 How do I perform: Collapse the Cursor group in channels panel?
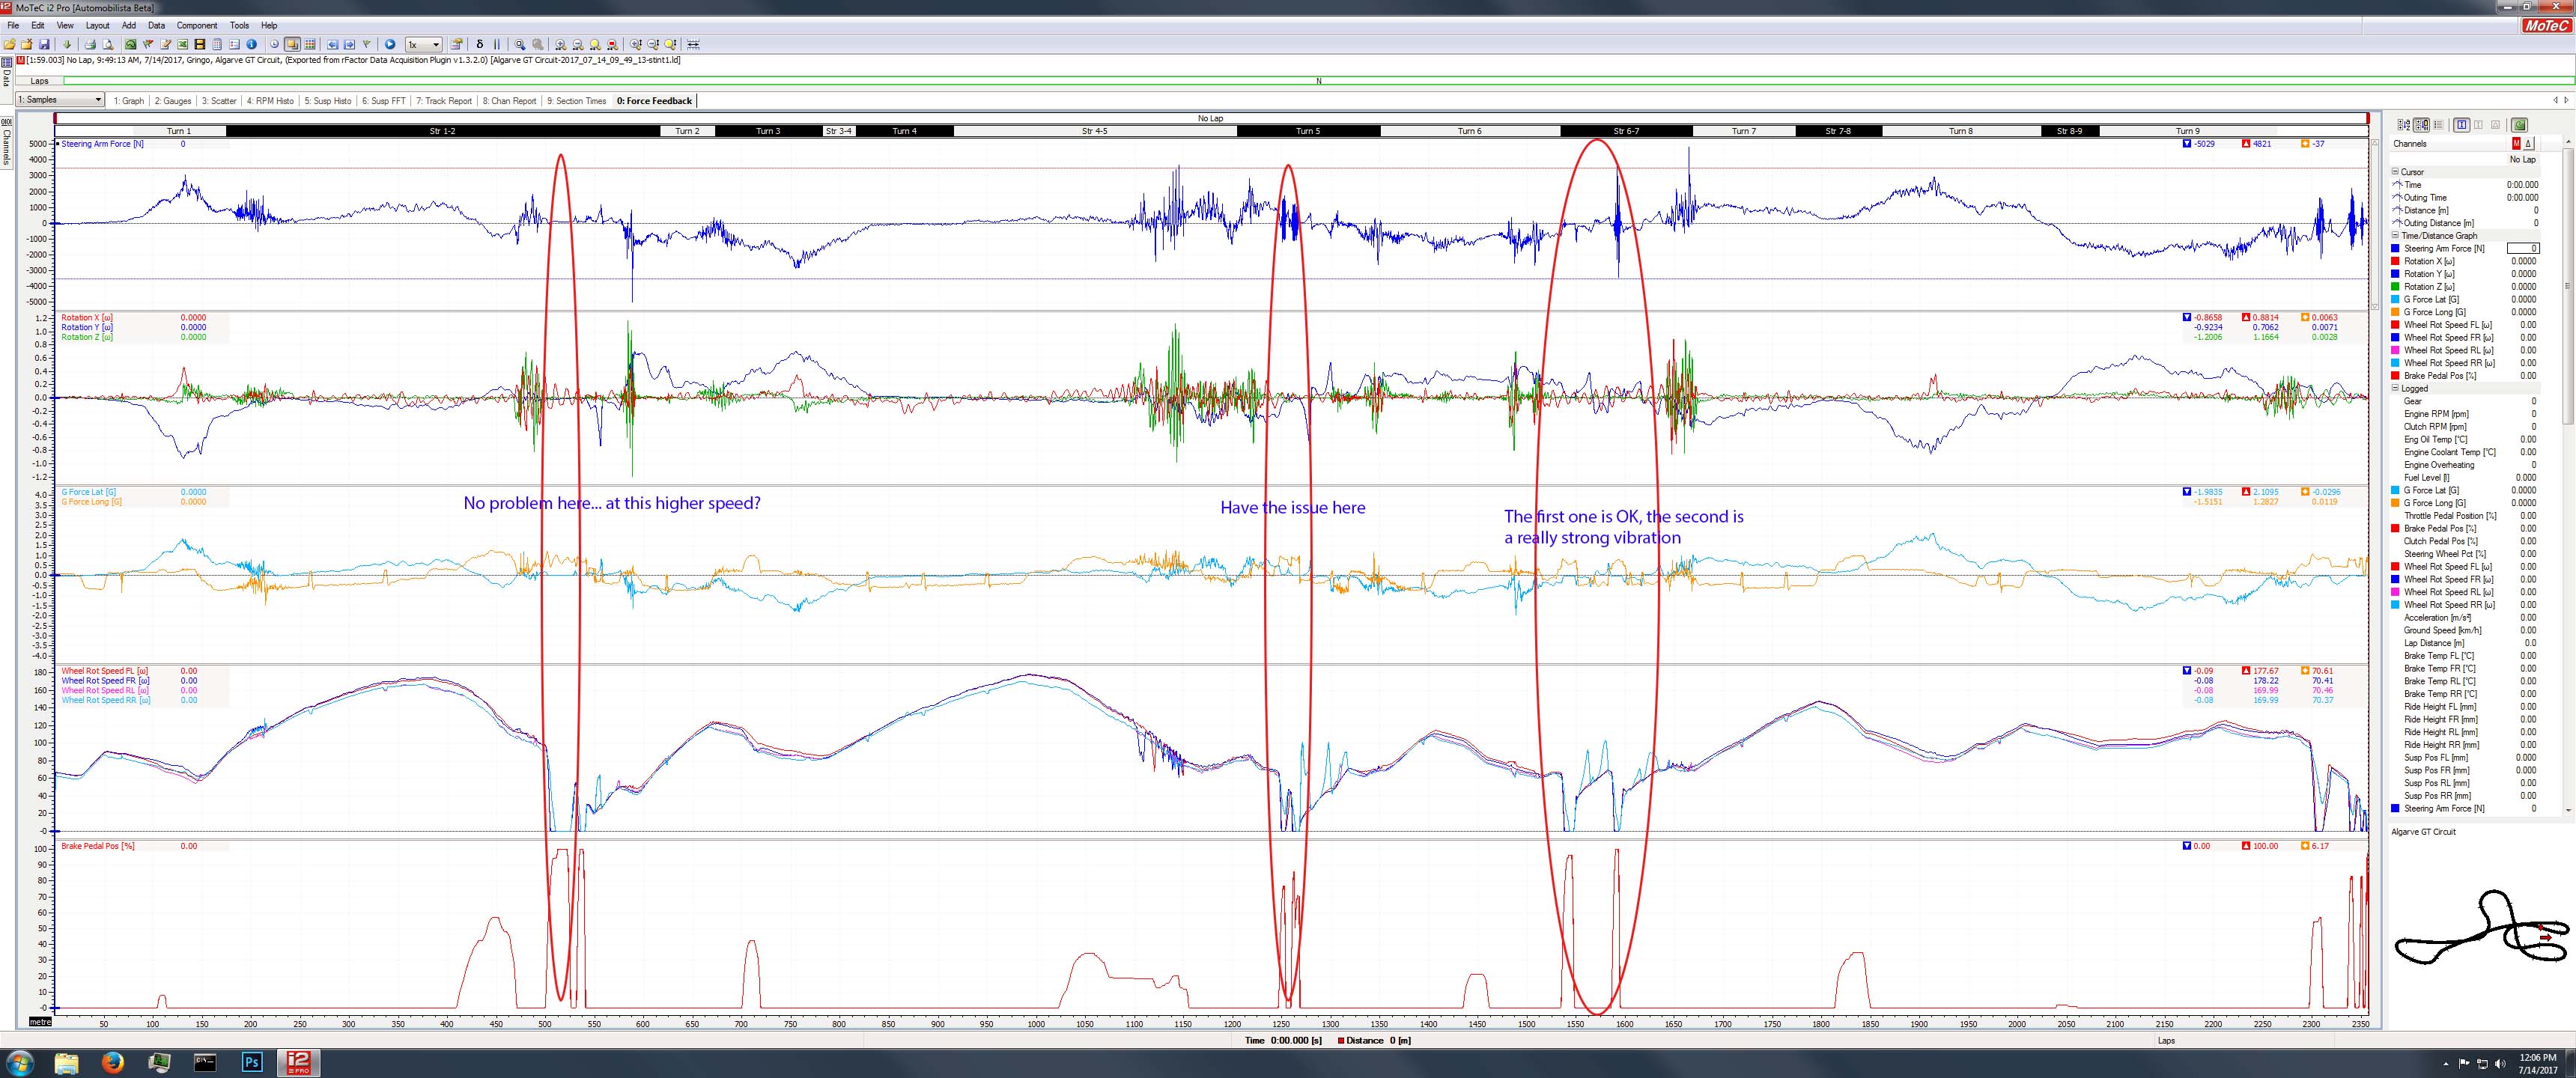pyautogui.click(x=2395, y=172)
